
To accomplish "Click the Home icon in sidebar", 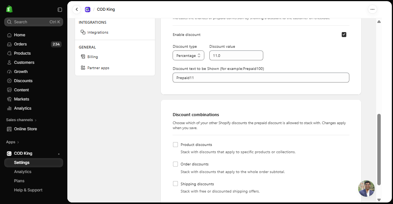I will (9, 35).
